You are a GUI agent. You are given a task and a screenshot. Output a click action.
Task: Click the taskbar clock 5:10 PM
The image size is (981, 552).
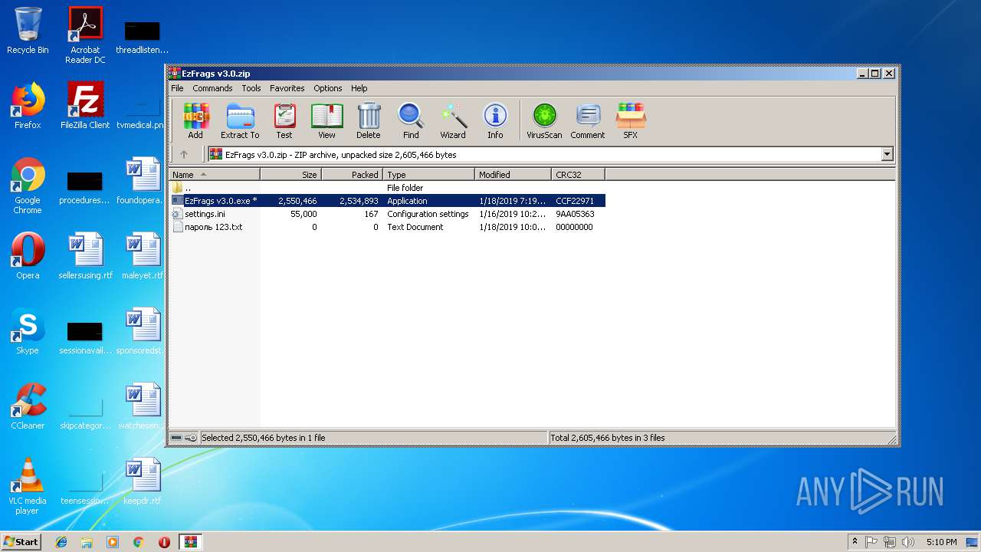click(941, 542)
